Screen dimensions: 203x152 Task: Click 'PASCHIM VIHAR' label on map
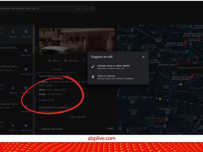pos(168,109)
